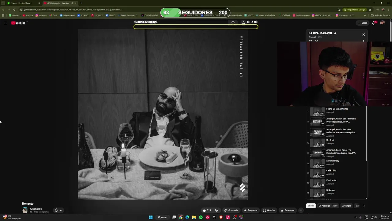This screenshot has height=221, width=392.
Task: Share the video with Compartir
Action: click(x=231, y=210)
